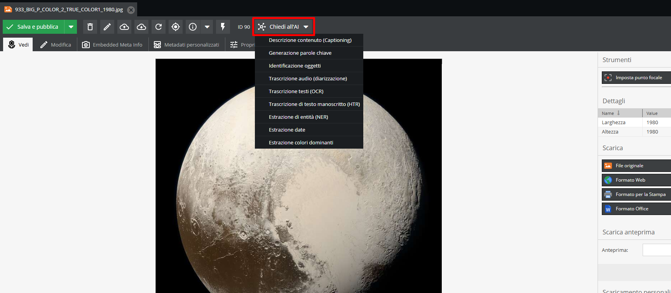The image size is (671, 293).
Task: Click the image file tab title
Action: click(69, 9)
